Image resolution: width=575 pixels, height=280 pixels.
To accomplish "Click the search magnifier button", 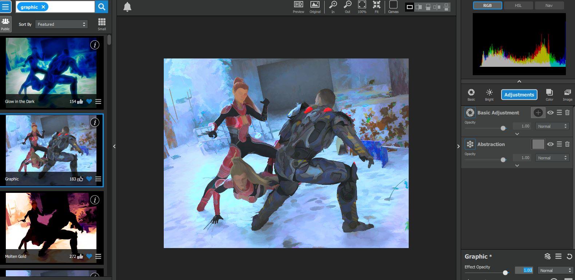I will [x=102, y=7].
